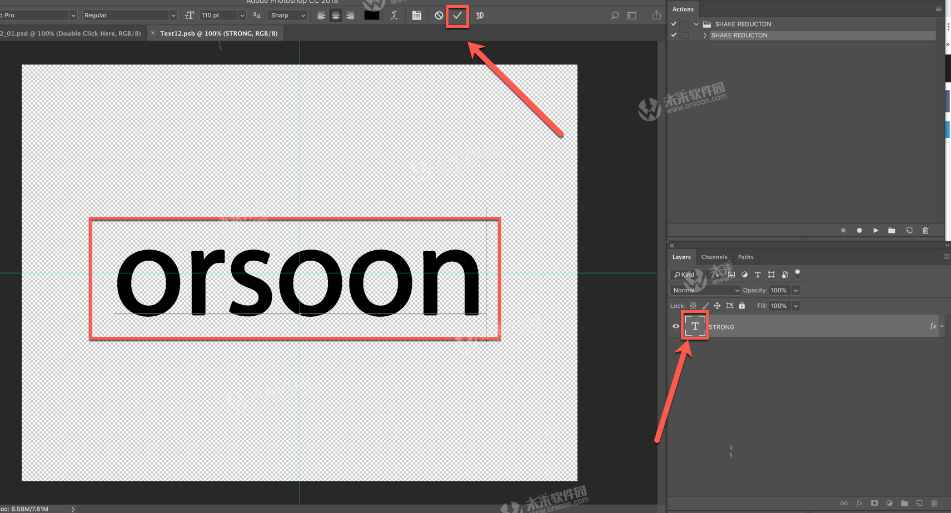Toggle dialog box for SHAKE REDUCTON set
Viewport: 951px width, 513px height.
click(x=685, y=24)
